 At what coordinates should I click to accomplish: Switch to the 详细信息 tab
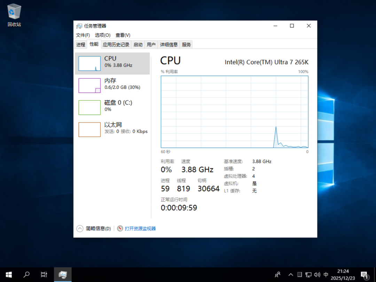pos(169,45)
